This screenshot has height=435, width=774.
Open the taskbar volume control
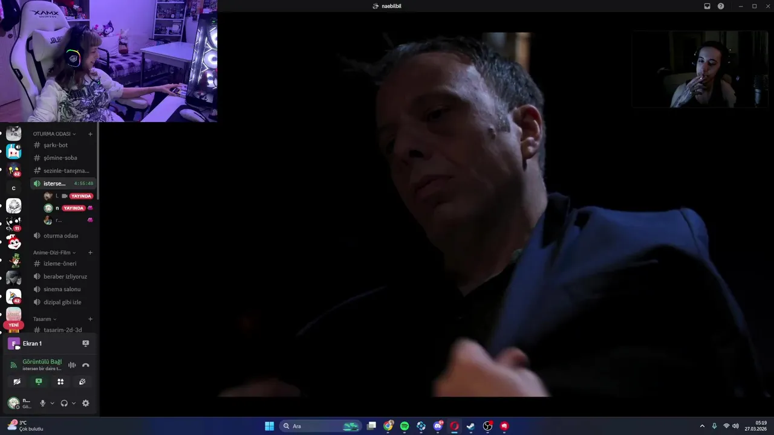click(x=735, y=426)
